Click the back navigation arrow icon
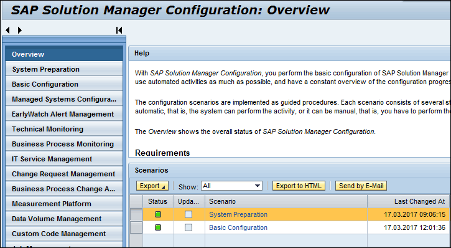 (x=7, y=30)
